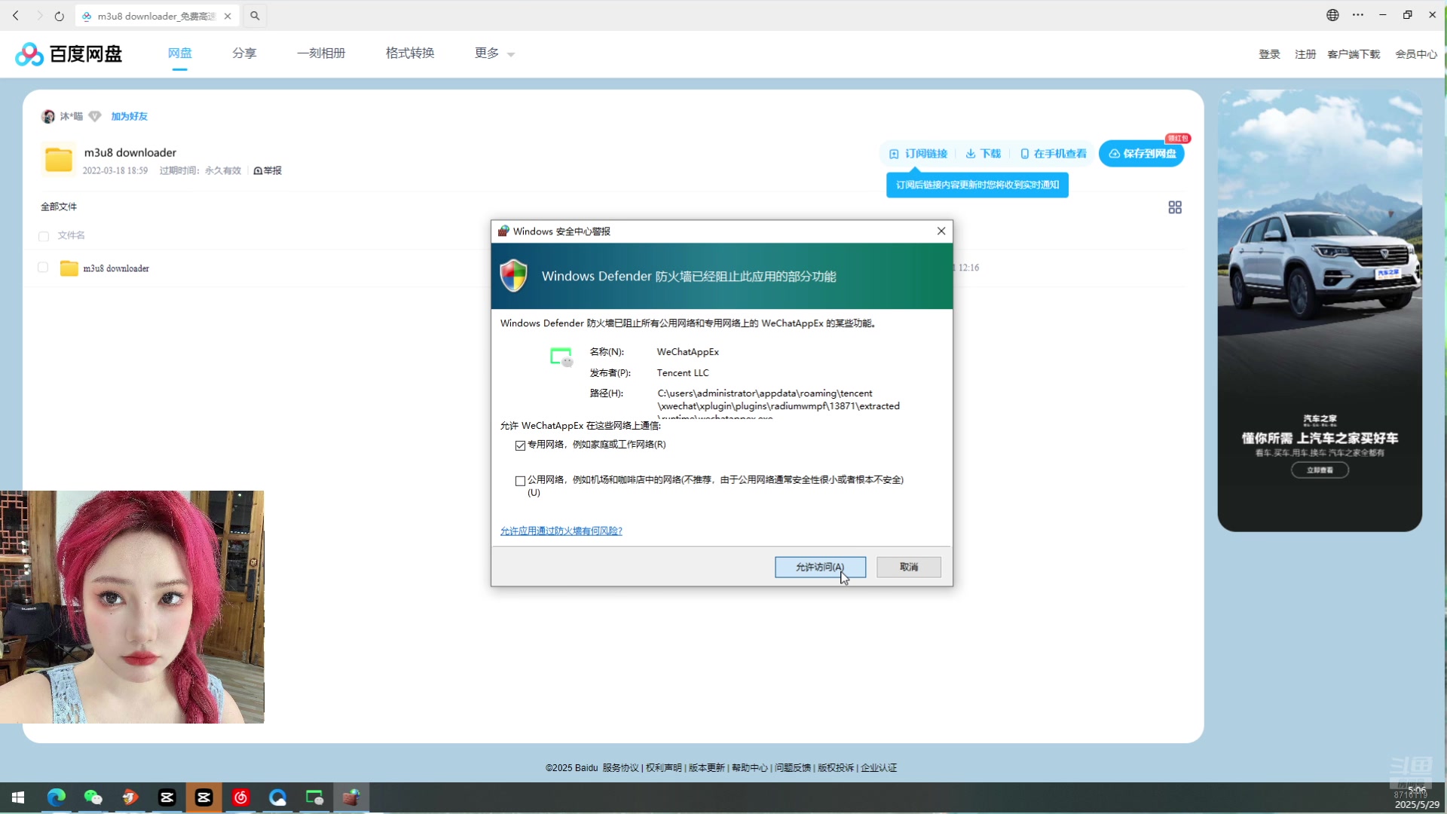This screenshot has width=1447, height=814.
Task: Click the 举报 report button
Action: (x=268, y=170)
